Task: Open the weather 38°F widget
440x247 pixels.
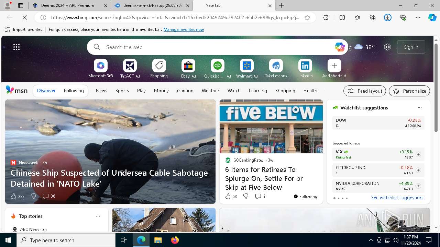Action: (x=365, y=47)
